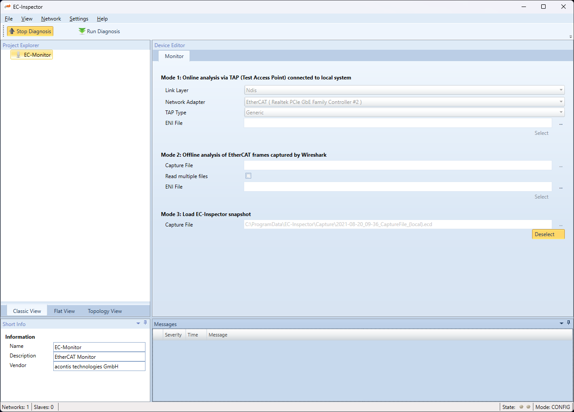Screen dimensions: 574x412
Task: Browse for Wireshark Capture File in Mode 2
Action: (x=560, y=166)
